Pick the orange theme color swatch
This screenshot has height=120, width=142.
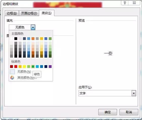point(33,38)
